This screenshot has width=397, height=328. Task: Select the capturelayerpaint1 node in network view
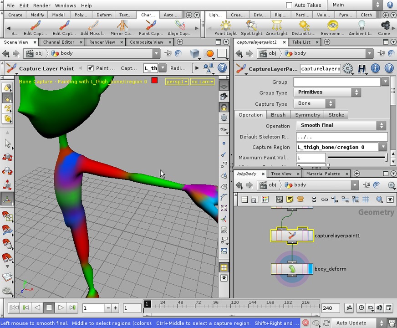tap(291, 236)
